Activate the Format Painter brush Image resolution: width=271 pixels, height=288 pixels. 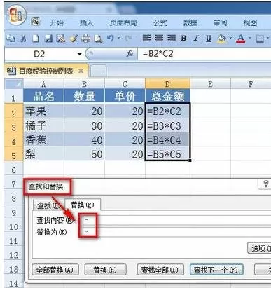pyautogui.click(x=74, y=39)
